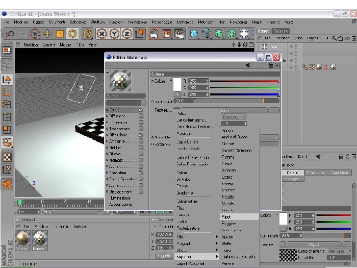Toggle the Displacement channel checkbox
The image size is (357, 268).
click(x=141, y=191)
